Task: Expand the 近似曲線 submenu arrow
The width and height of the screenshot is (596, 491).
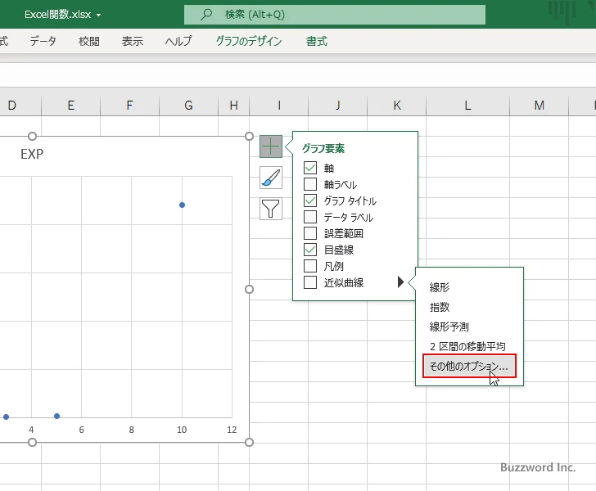Action: (400, 282)
